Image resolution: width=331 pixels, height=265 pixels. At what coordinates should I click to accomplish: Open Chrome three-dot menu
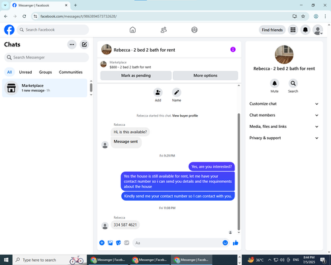[325, 16]
